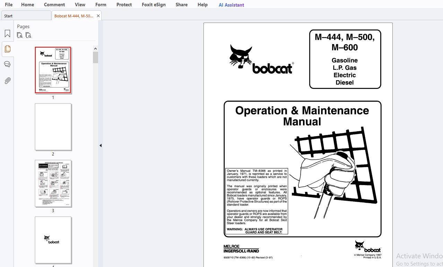This screenshot has width=443, height=267.
Task: Click the Diesel text in model box
Action: pos(345,83)
